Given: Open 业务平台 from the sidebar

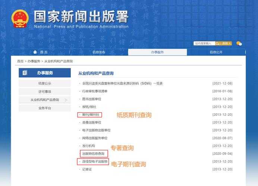Looking at the screenshot, I should (x=45, y=108).
